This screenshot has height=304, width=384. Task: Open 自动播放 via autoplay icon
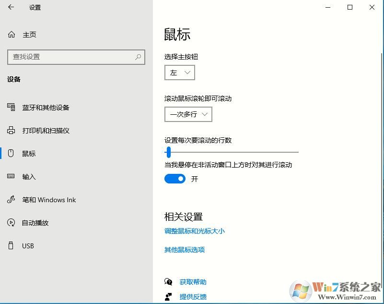(x=11, y=222)
